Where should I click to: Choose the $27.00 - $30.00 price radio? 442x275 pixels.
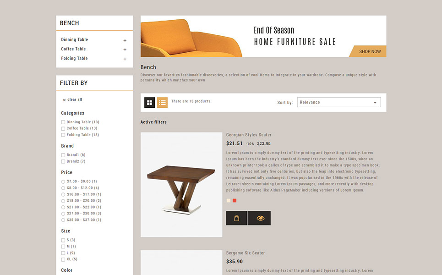(x=63, y=214)
